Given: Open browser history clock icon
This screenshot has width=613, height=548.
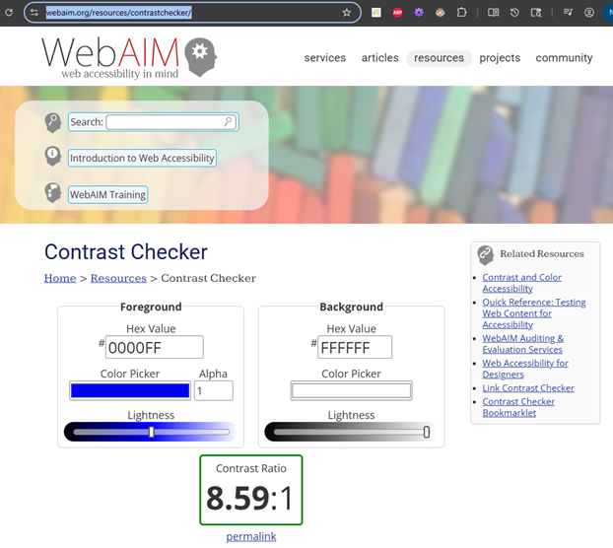Looking at the screenshot, I should tap(514, 13).
